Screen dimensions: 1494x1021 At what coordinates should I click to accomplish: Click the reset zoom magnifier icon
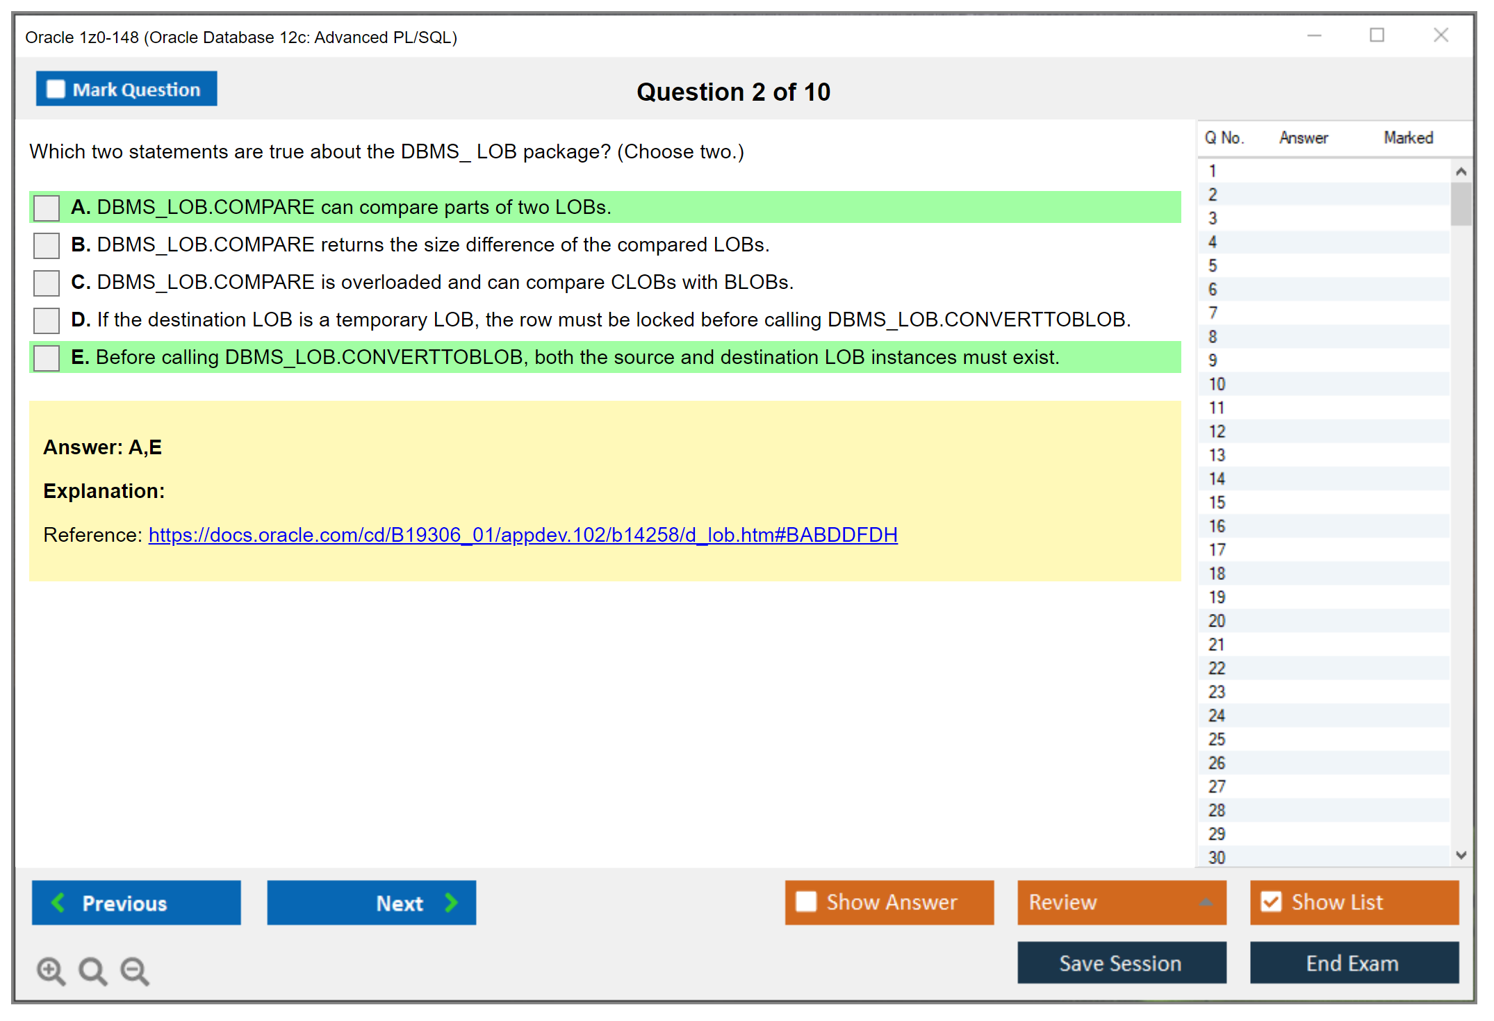[x=92, y=970]
